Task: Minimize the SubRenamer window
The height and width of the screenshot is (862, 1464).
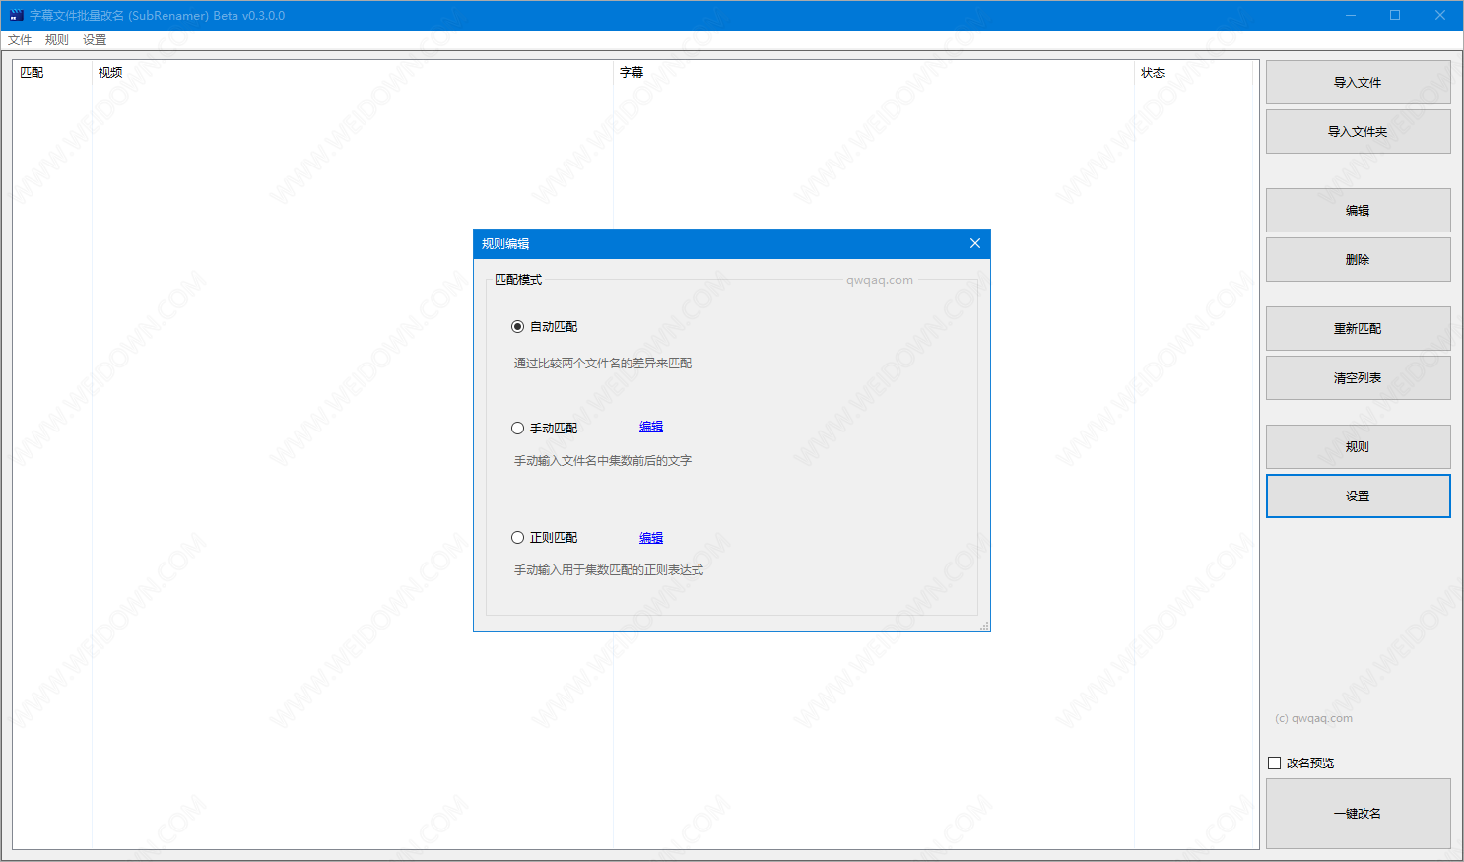Action: tap(1351, 15)
